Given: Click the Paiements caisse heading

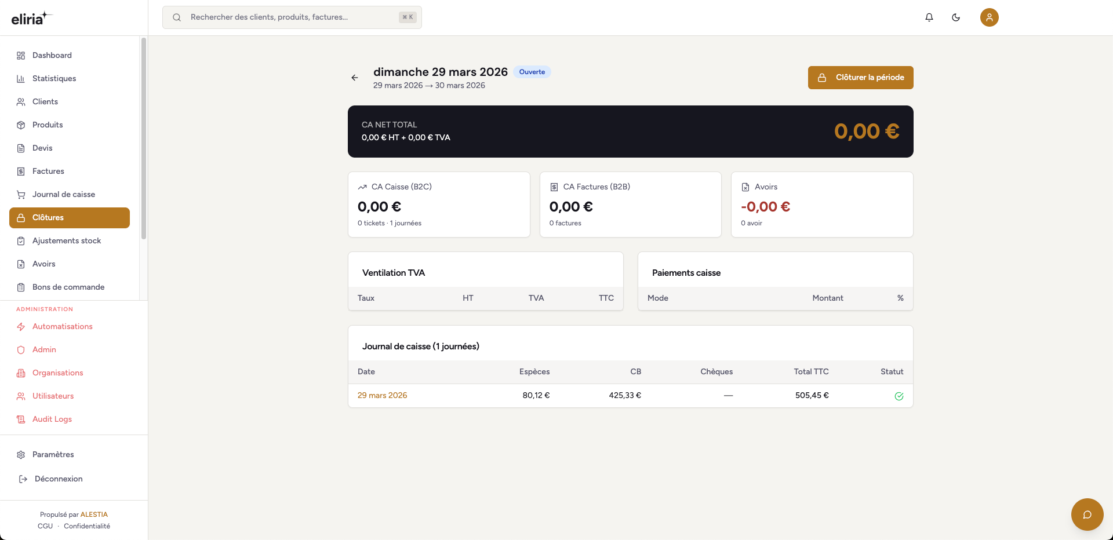Looking at the screenshot, I should [686, 273].
